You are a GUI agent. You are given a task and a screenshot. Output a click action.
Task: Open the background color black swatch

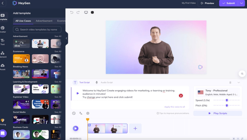(92, 12)
